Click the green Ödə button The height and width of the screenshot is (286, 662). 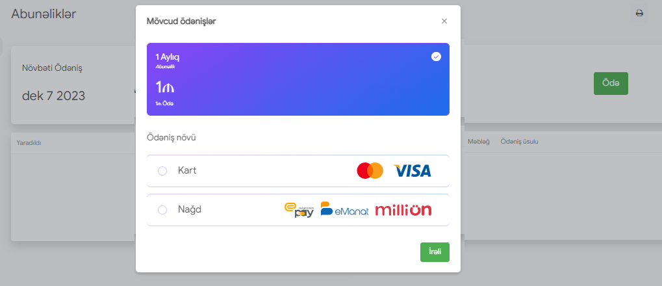pos(611,84)
